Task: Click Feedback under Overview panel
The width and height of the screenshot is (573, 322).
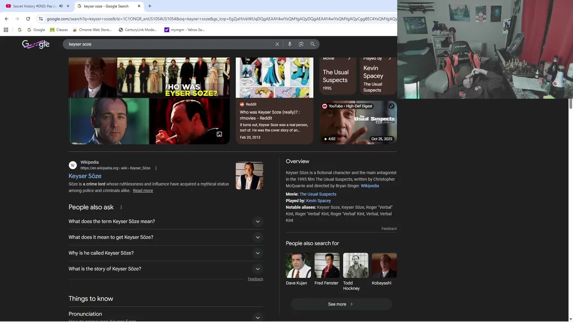Action: 389,229
